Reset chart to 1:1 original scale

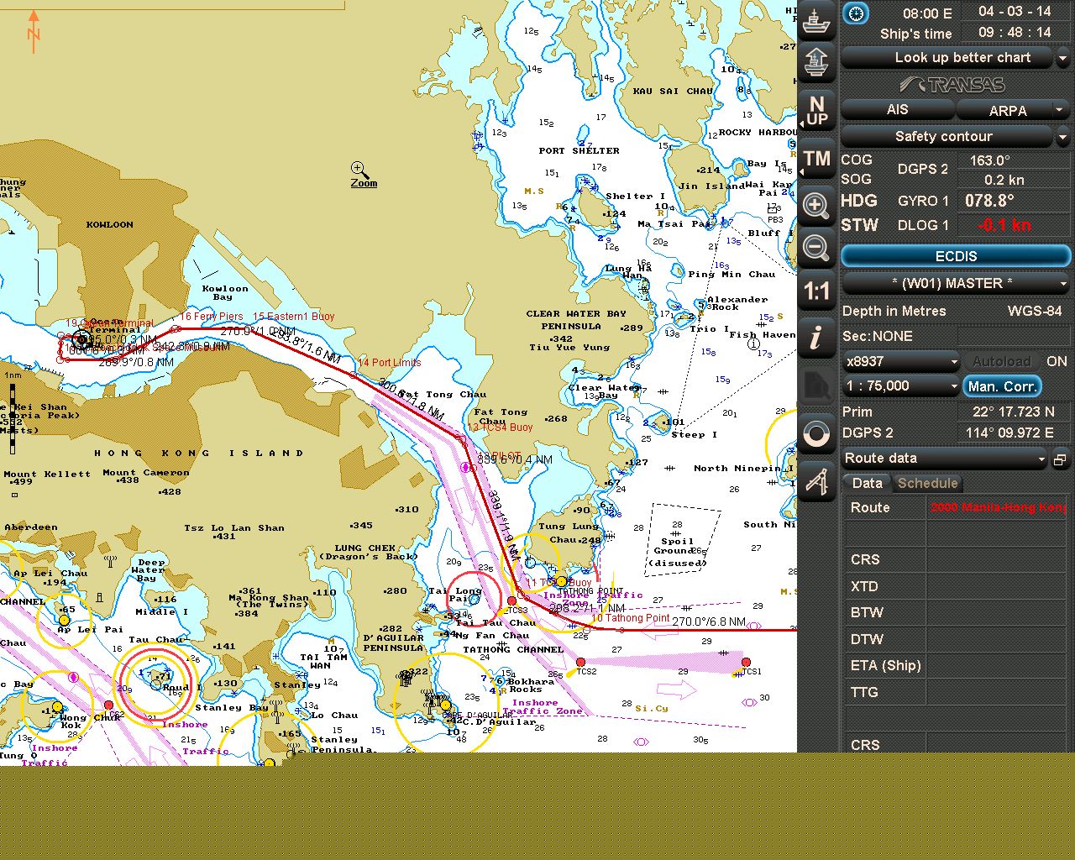(815, 291)
